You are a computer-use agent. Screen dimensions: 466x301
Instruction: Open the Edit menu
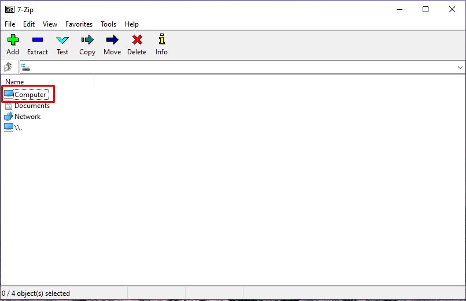(x=29, y=24)
